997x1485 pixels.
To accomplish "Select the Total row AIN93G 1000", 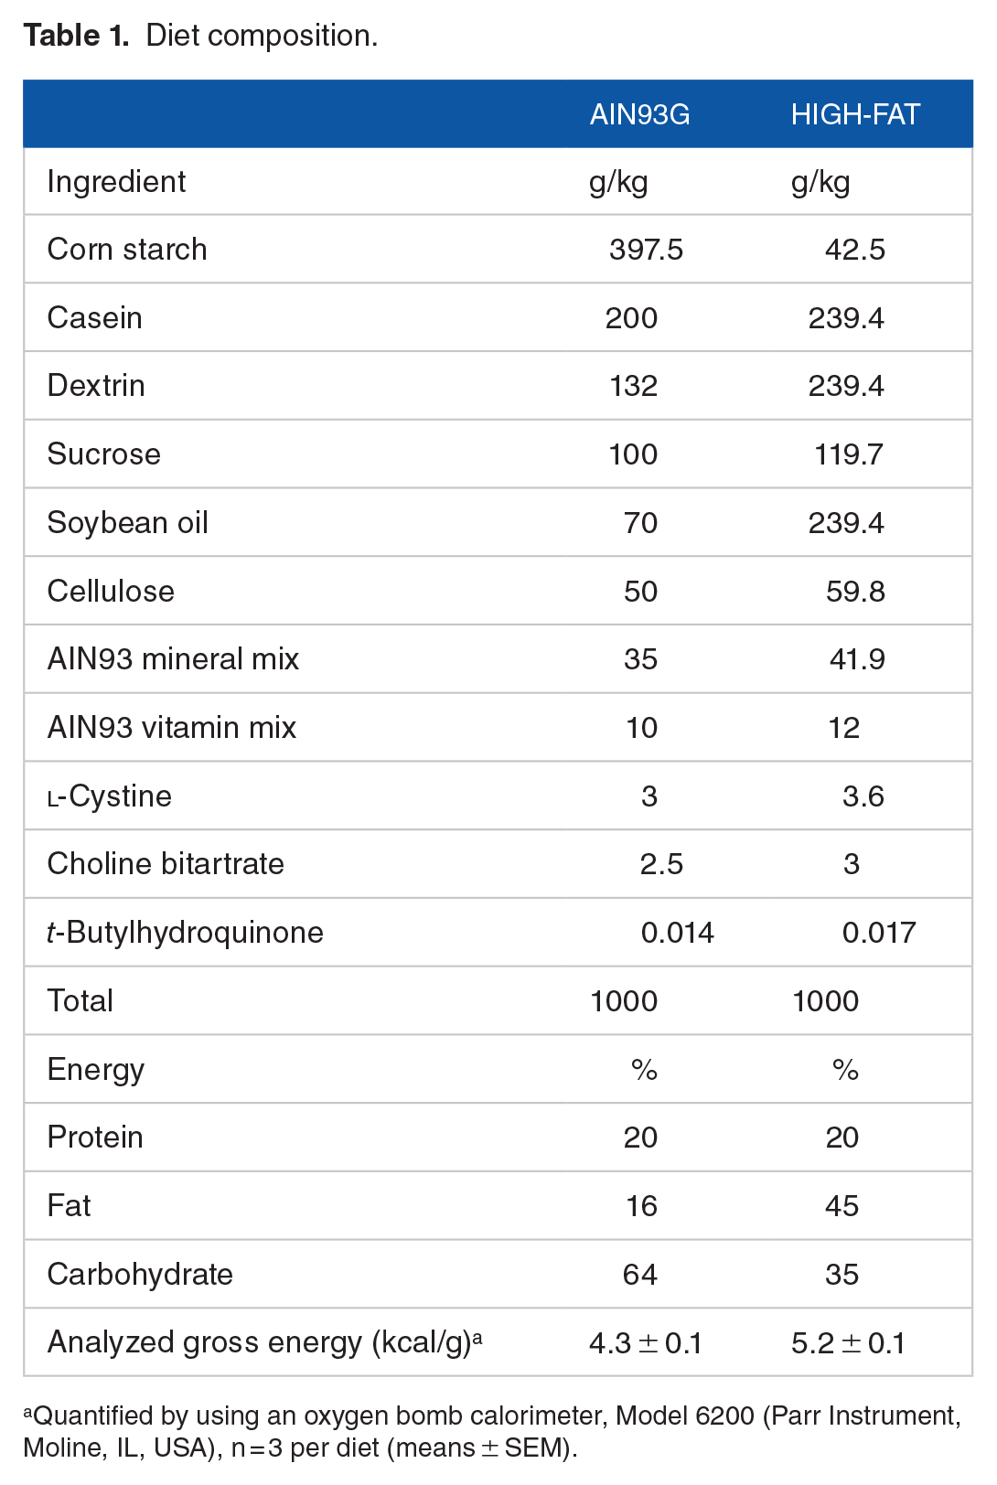I will click(x=624, y=1001).
